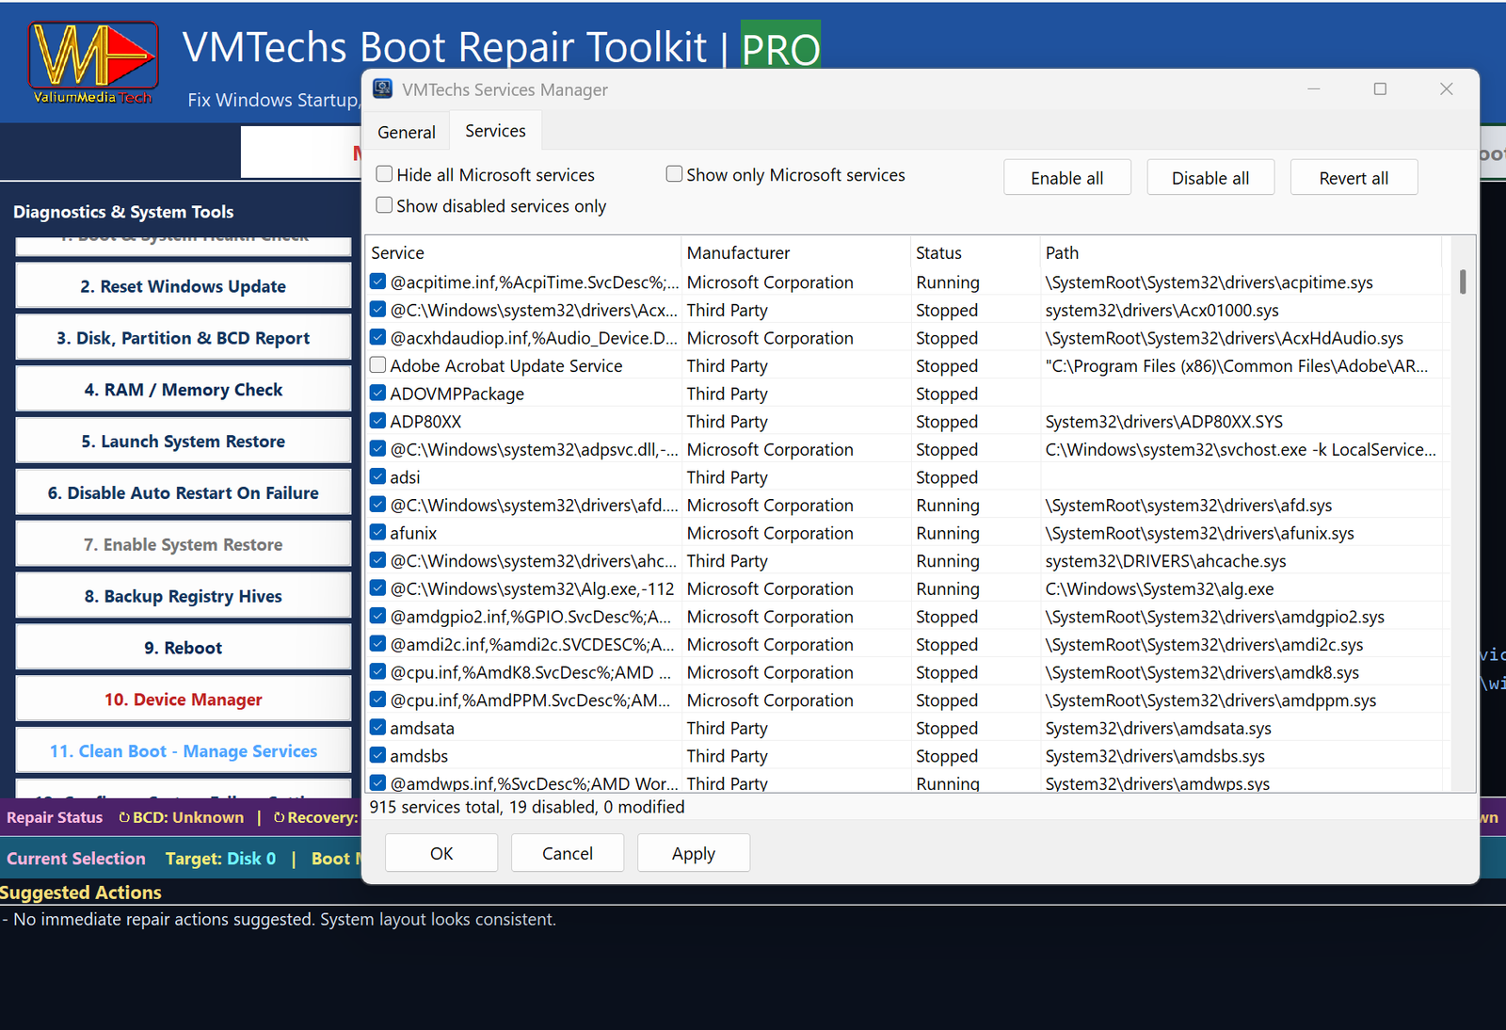
Task: Click Enable System Restore
Action: pyautogui.click(x=184, y=544)
